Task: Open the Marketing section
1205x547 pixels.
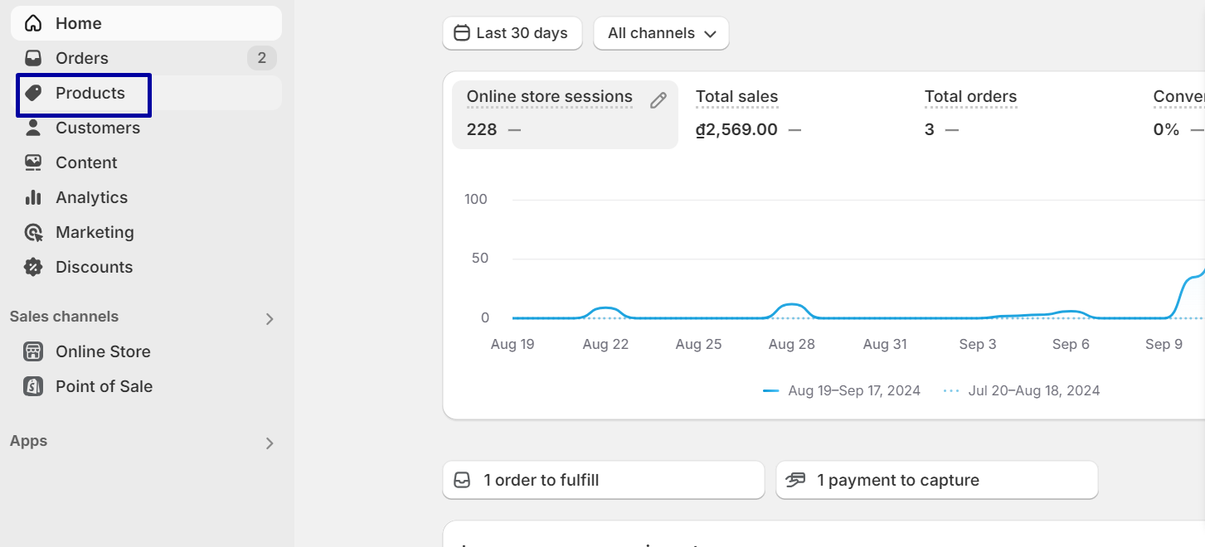Action: (x=146, y=232)
